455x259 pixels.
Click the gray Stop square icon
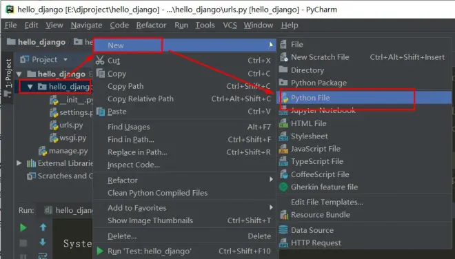point(23,242)
